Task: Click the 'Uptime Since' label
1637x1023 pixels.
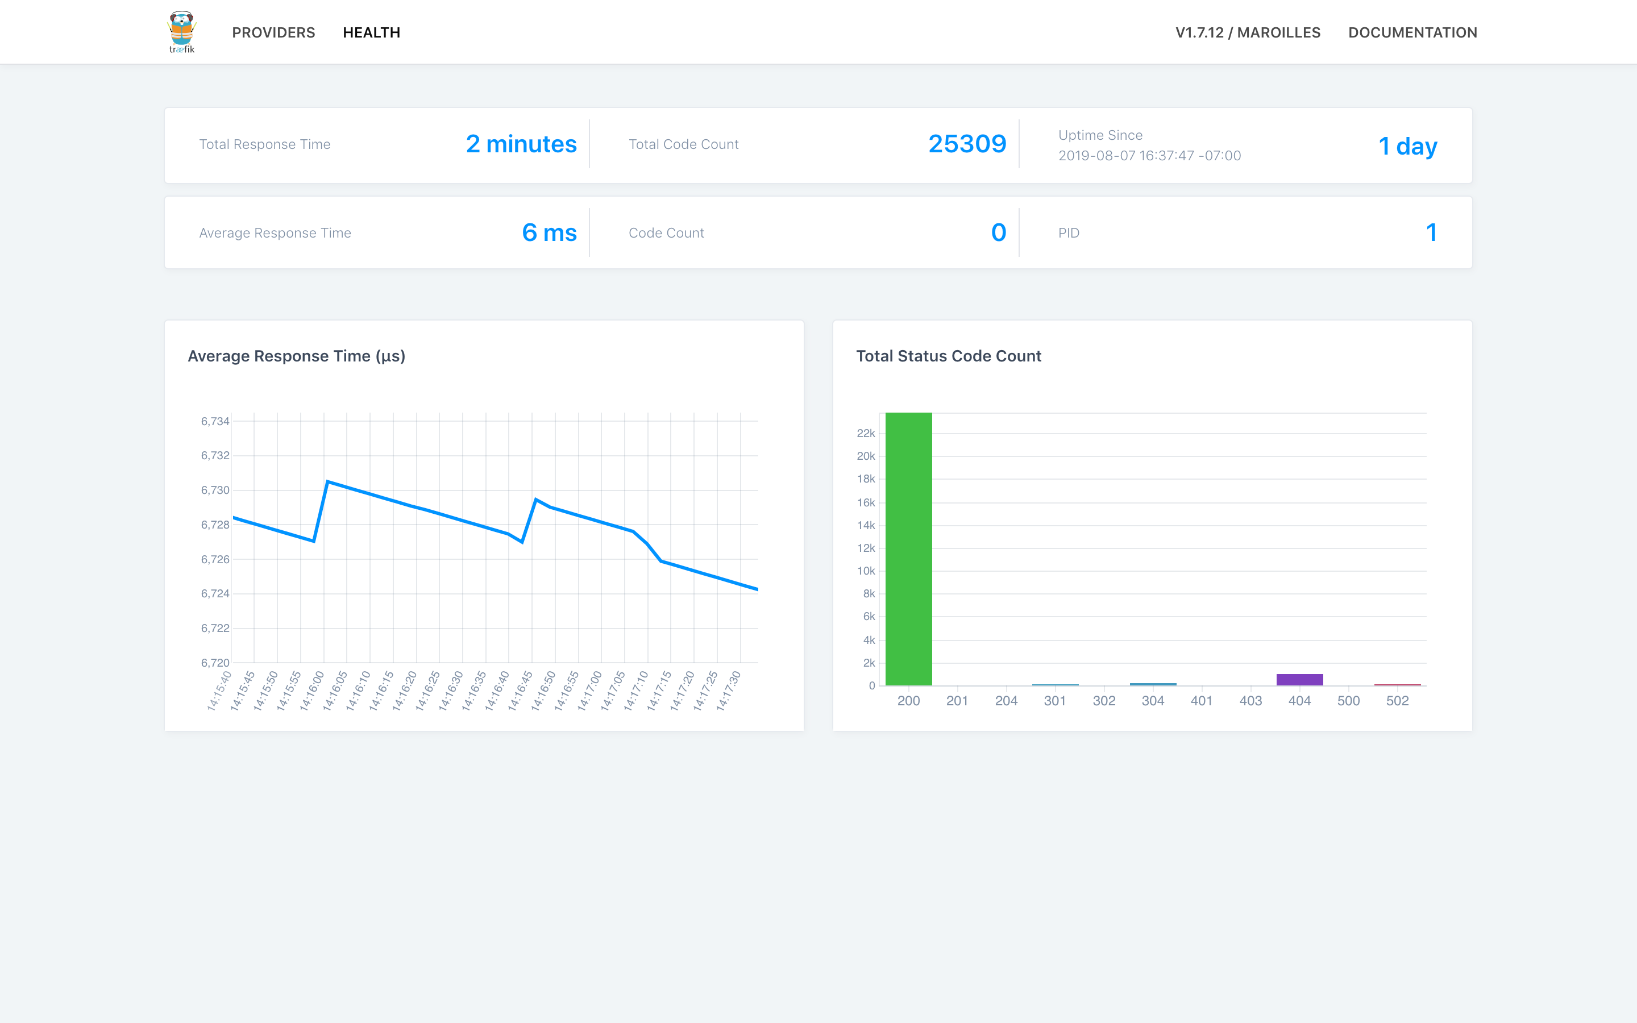Action: (1100, 135)
